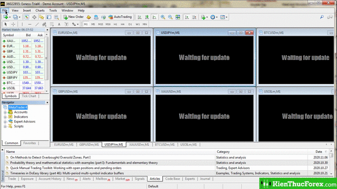Select the Fibonacci Retracement tool
Viewport: 337px width, 189px height.
pos(52,24)
